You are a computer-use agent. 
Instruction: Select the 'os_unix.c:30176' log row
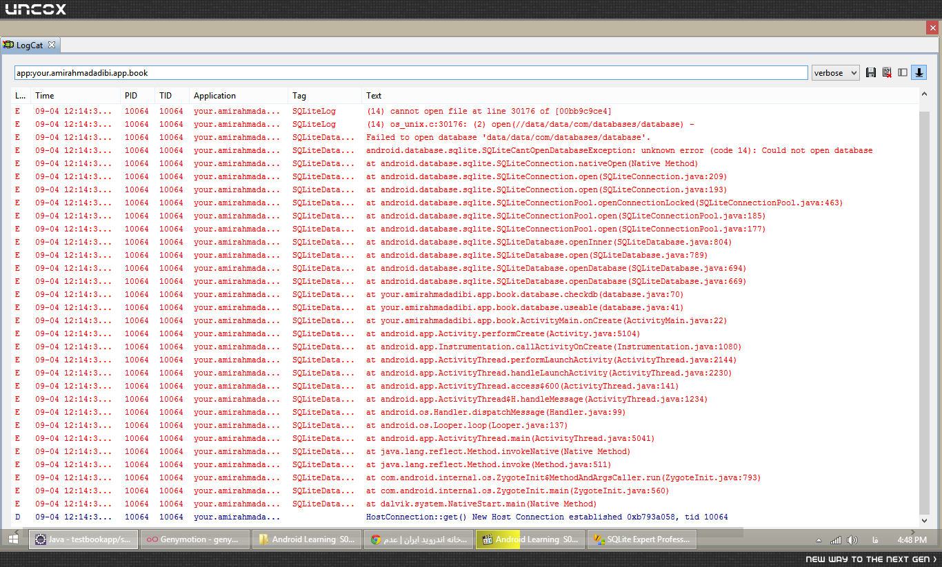465,124
